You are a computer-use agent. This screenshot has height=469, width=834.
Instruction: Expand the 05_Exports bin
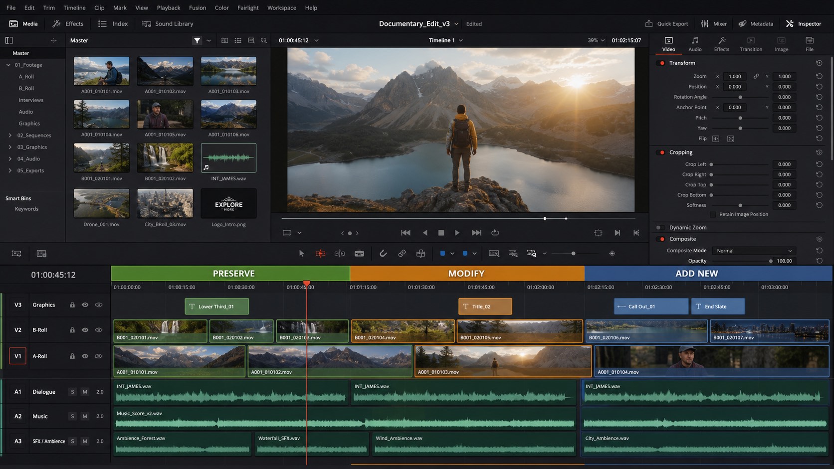point(10,170)
